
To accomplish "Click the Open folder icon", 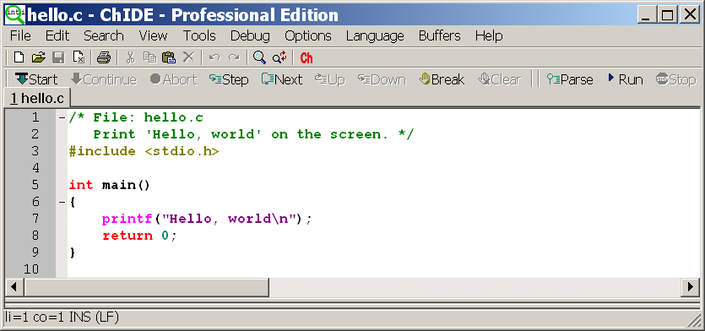I will pyautogui.click(x=39, y=57).
